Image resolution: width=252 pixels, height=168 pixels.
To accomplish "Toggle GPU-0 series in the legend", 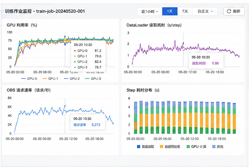I will point(29,79).
